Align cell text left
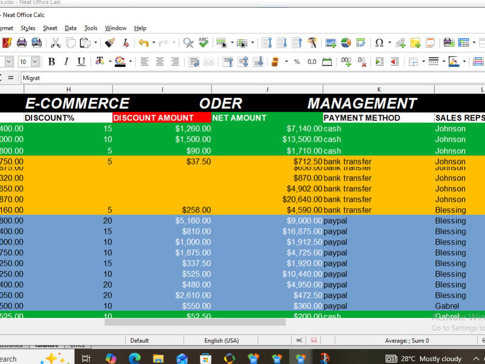This screenshot has height=364, width=485. (x=145, y=62)
